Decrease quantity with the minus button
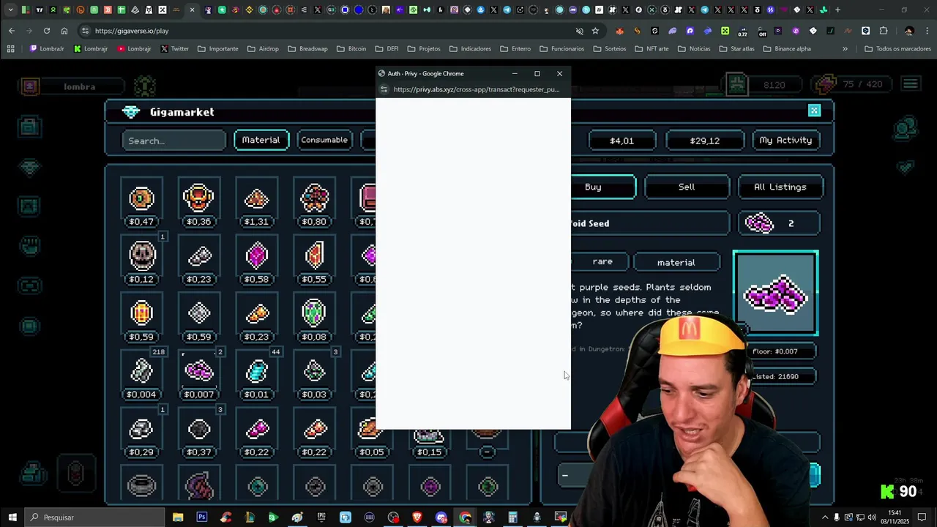Viewport: 937px width, 527px height. (x=564, y=475)
